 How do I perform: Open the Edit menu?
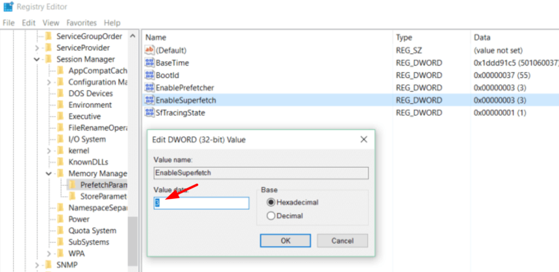28,23
